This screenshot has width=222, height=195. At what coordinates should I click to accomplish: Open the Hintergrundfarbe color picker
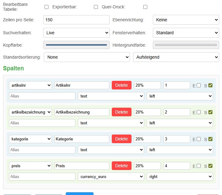tap(186, 45)
